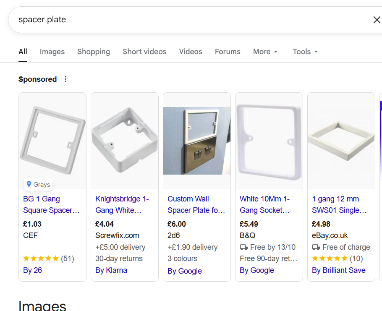
Task: Click the Grays location pin badge
Action: pos(38,184)
